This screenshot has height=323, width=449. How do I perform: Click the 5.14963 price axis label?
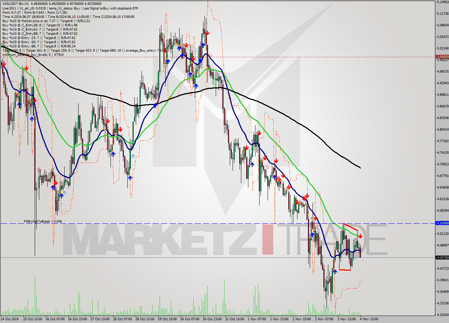(443, 2)
